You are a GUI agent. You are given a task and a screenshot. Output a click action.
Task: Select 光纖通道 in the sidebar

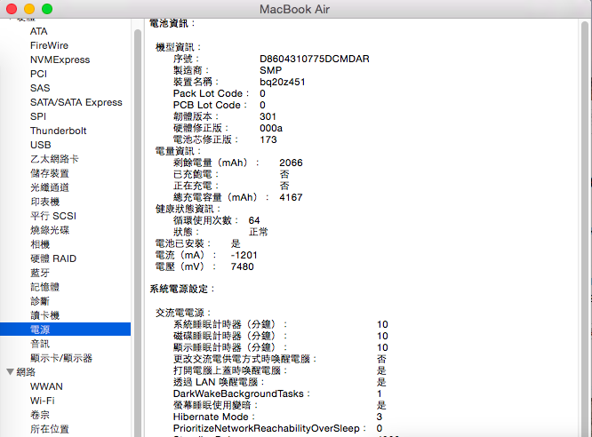[x=50, y=187]
